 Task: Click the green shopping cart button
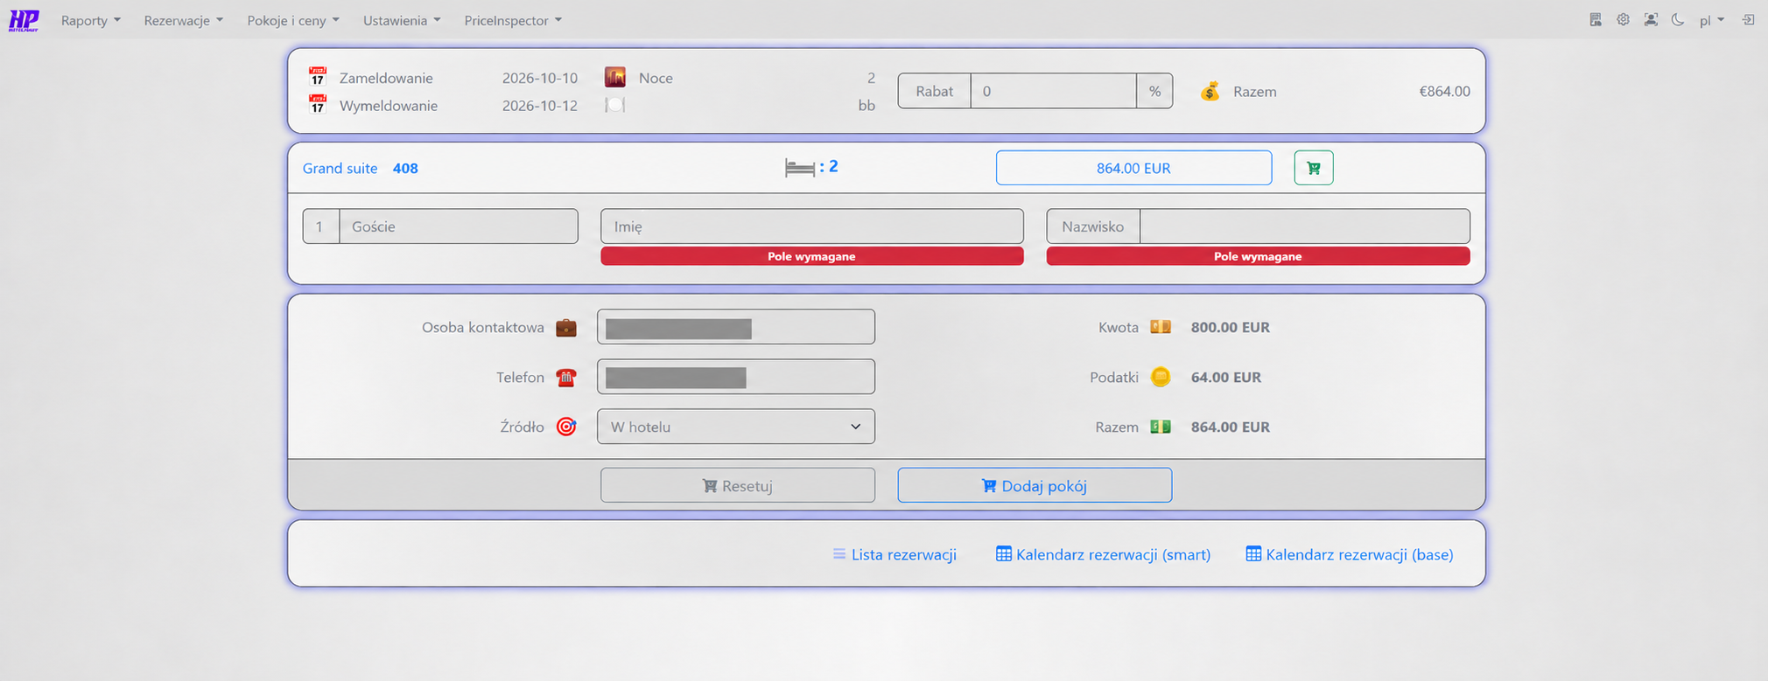pos(1314,168)
